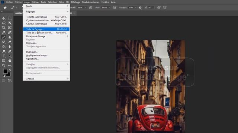The height and width of the screenshot is (133, 238).
Task: Choose Contraste automatique
Action: point(46,20)
